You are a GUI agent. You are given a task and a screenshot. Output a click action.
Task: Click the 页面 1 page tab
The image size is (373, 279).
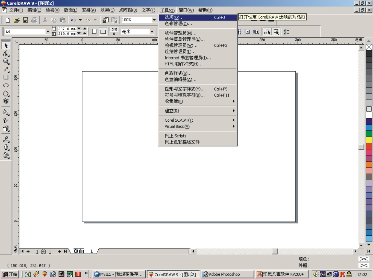pos(84,251)
